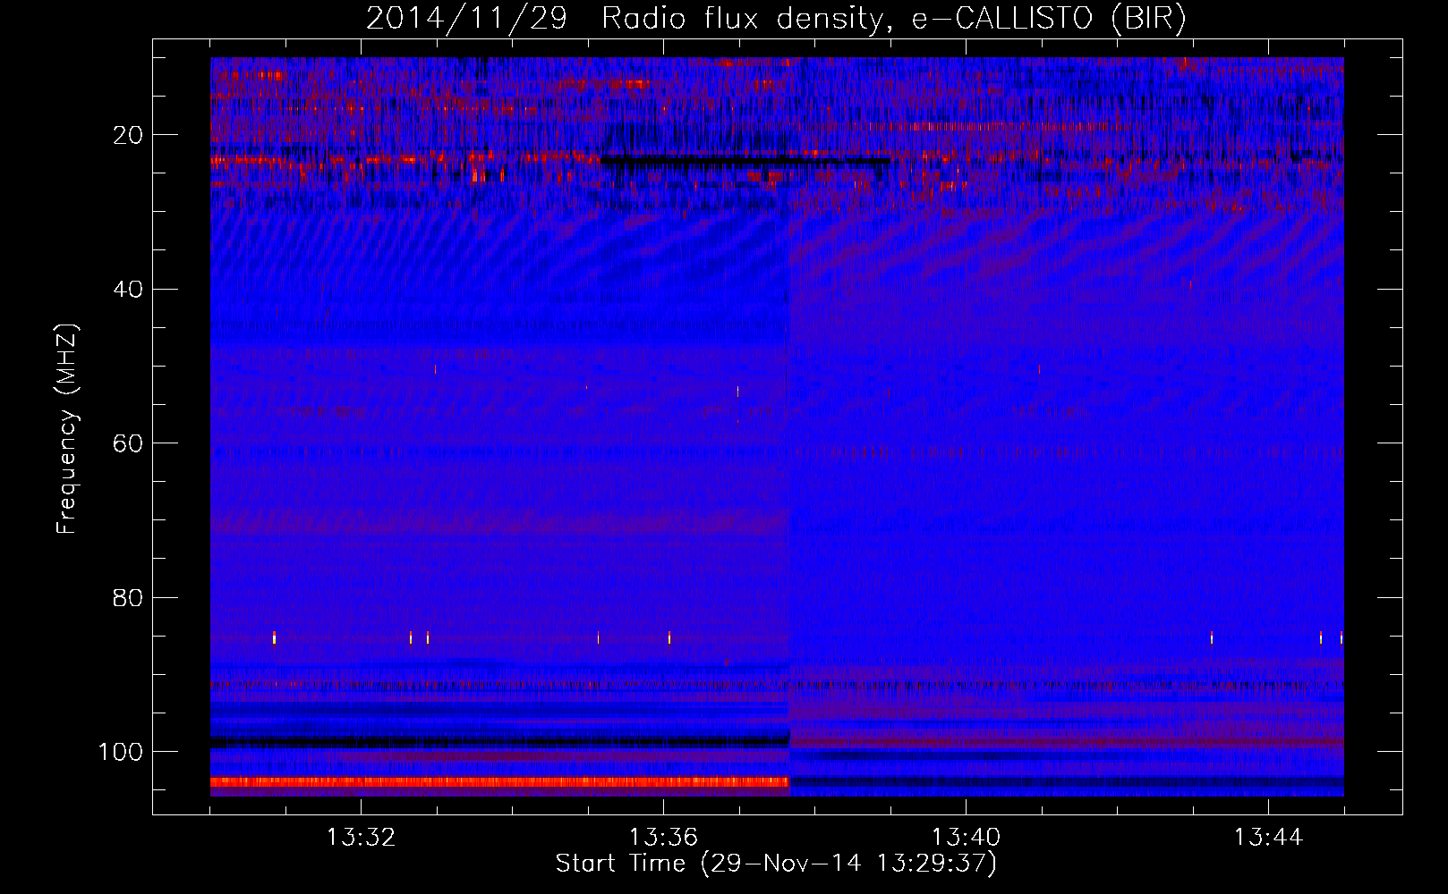Click the 13:32 time tick label
The image size is (1448, 894).
[x=361, y=838]
